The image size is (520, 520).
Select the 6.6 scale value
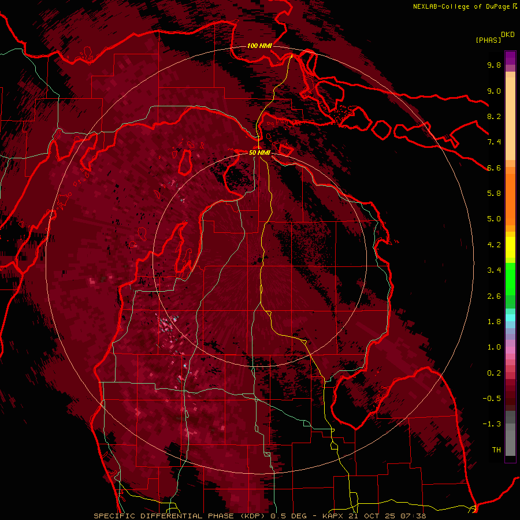(x=494, y=168)
